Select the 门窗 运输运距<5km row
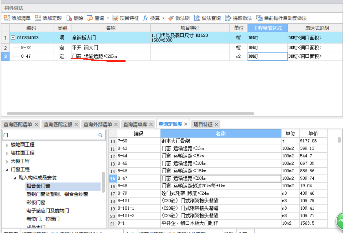The width and height of the screenshot is (343, 233). tap(218, 156)
